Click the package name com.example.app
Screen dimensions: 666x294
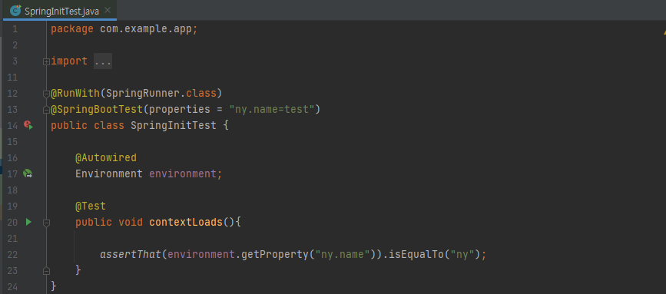[146, 29]
